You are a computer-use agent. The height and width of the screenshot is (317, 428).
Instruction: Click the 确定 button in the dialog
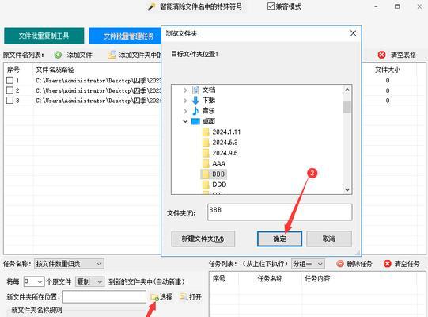coord(279,239)
